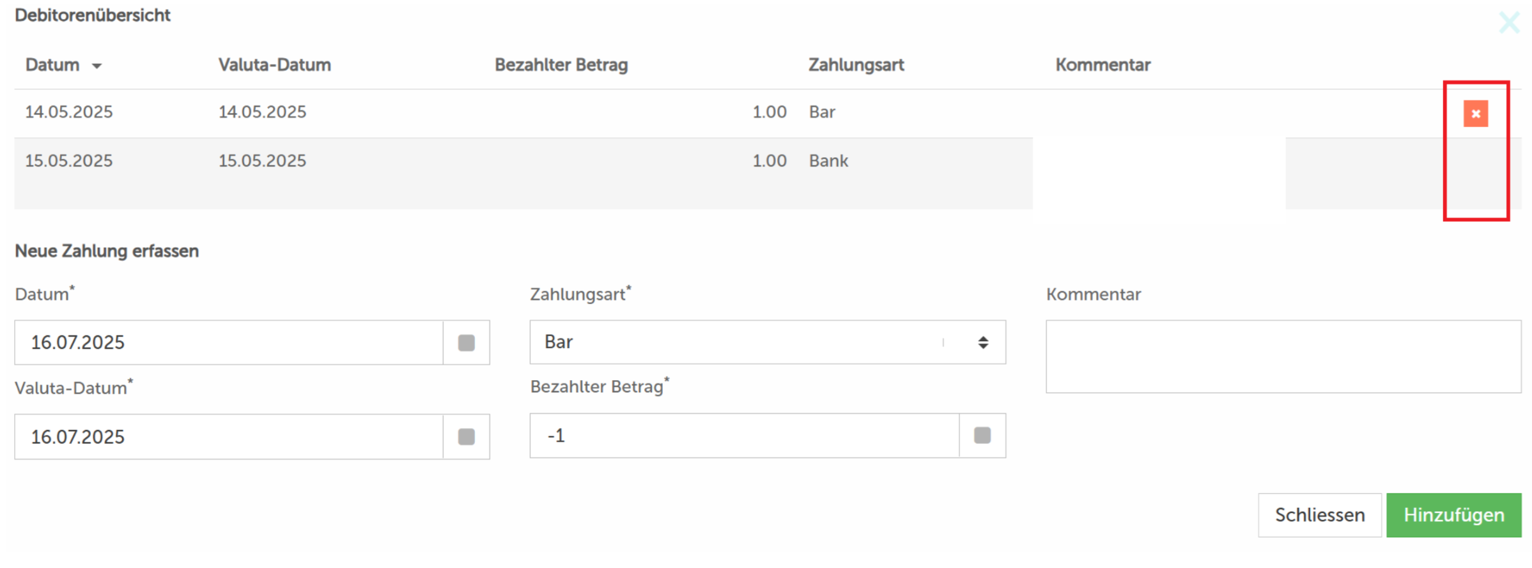The image size is (1532, 568).
Task: Open calendar picker for Datum field
Action: [467, 342]
